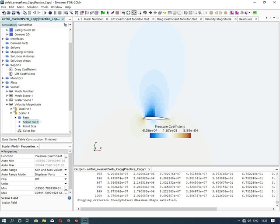280x224 pixels.
Task: Open the Auto Range dropdown
Action: point(66,170)
